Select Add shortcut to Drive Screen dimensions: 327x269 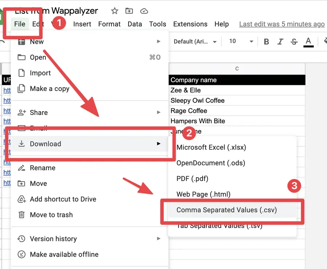point(90,199)
